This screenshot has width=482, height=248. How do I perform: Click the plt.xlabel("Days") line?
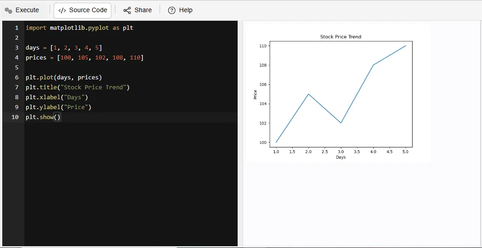point(57,97)
